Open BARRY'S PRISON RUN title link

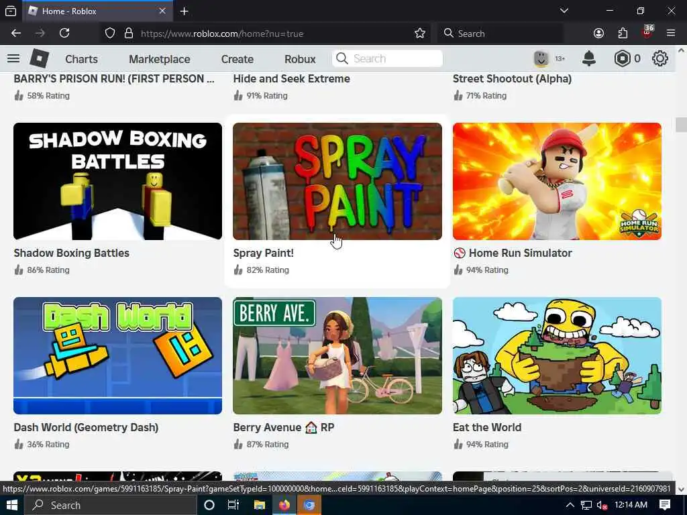pyautogui.click(x=114, y=78)
